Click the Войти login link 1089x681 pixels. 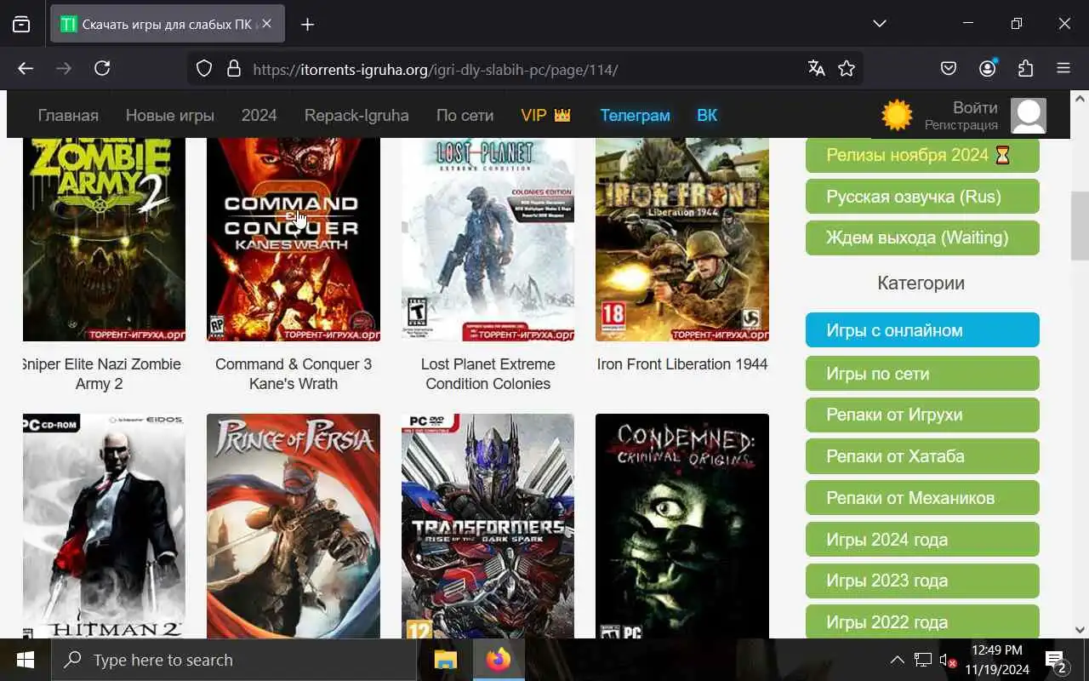pos(975,107)
